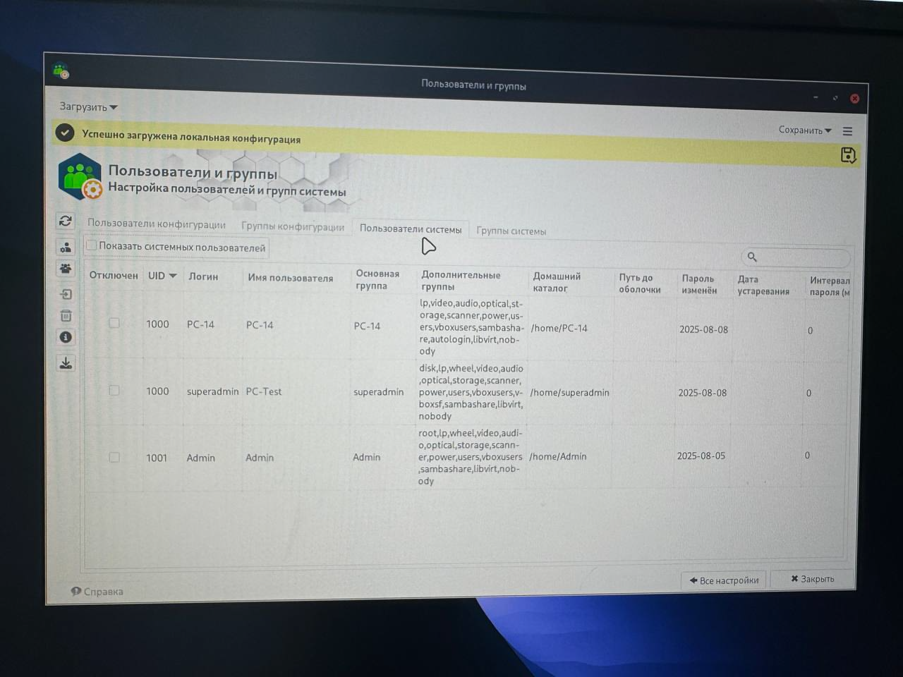Select the superadmin login cell
Image resolution: width=903 pixels, height=677 pixels.
212,391
